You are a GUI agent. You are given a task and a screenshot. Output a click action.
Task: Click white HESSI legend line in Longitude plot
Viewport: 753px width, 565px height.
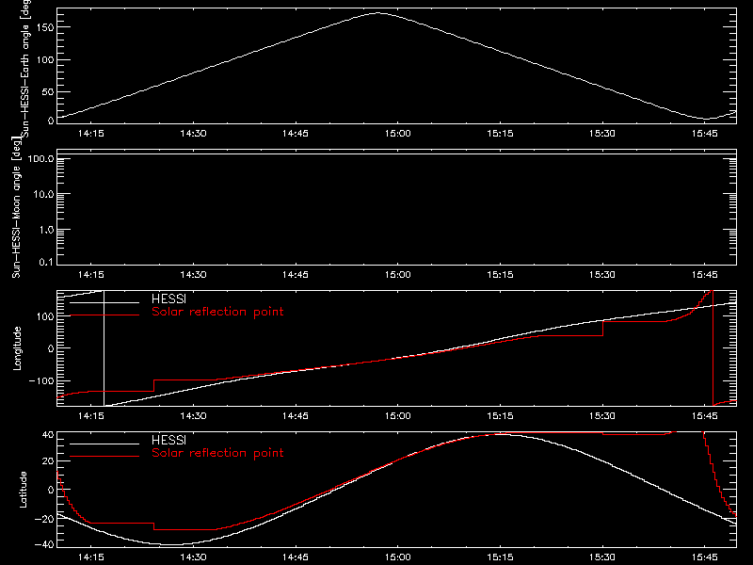click(x=104, y=302)
